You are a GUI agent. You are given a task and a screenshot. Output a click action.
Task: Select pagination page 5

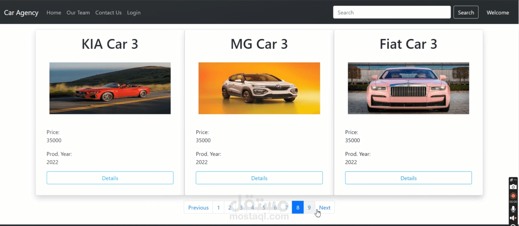264,207
